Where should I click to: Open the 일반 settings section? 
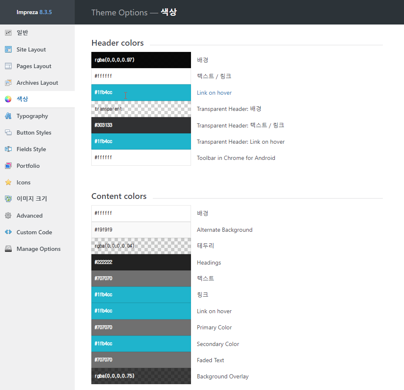37,33
